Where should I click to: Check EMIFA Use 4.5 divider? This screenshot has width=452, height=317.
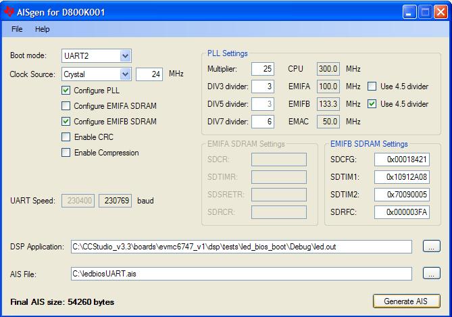point(372,87)
